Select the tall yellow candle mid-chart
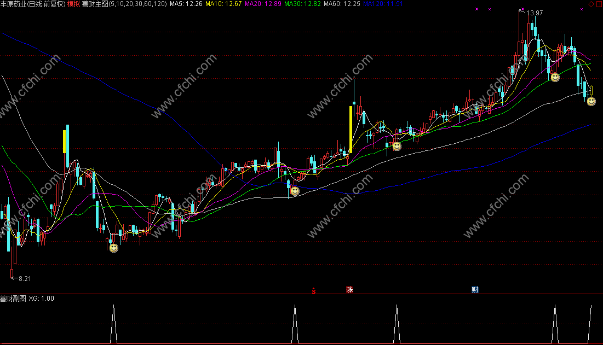The height and width of the screenshot is (345, 603). click(x=351, y=130)
